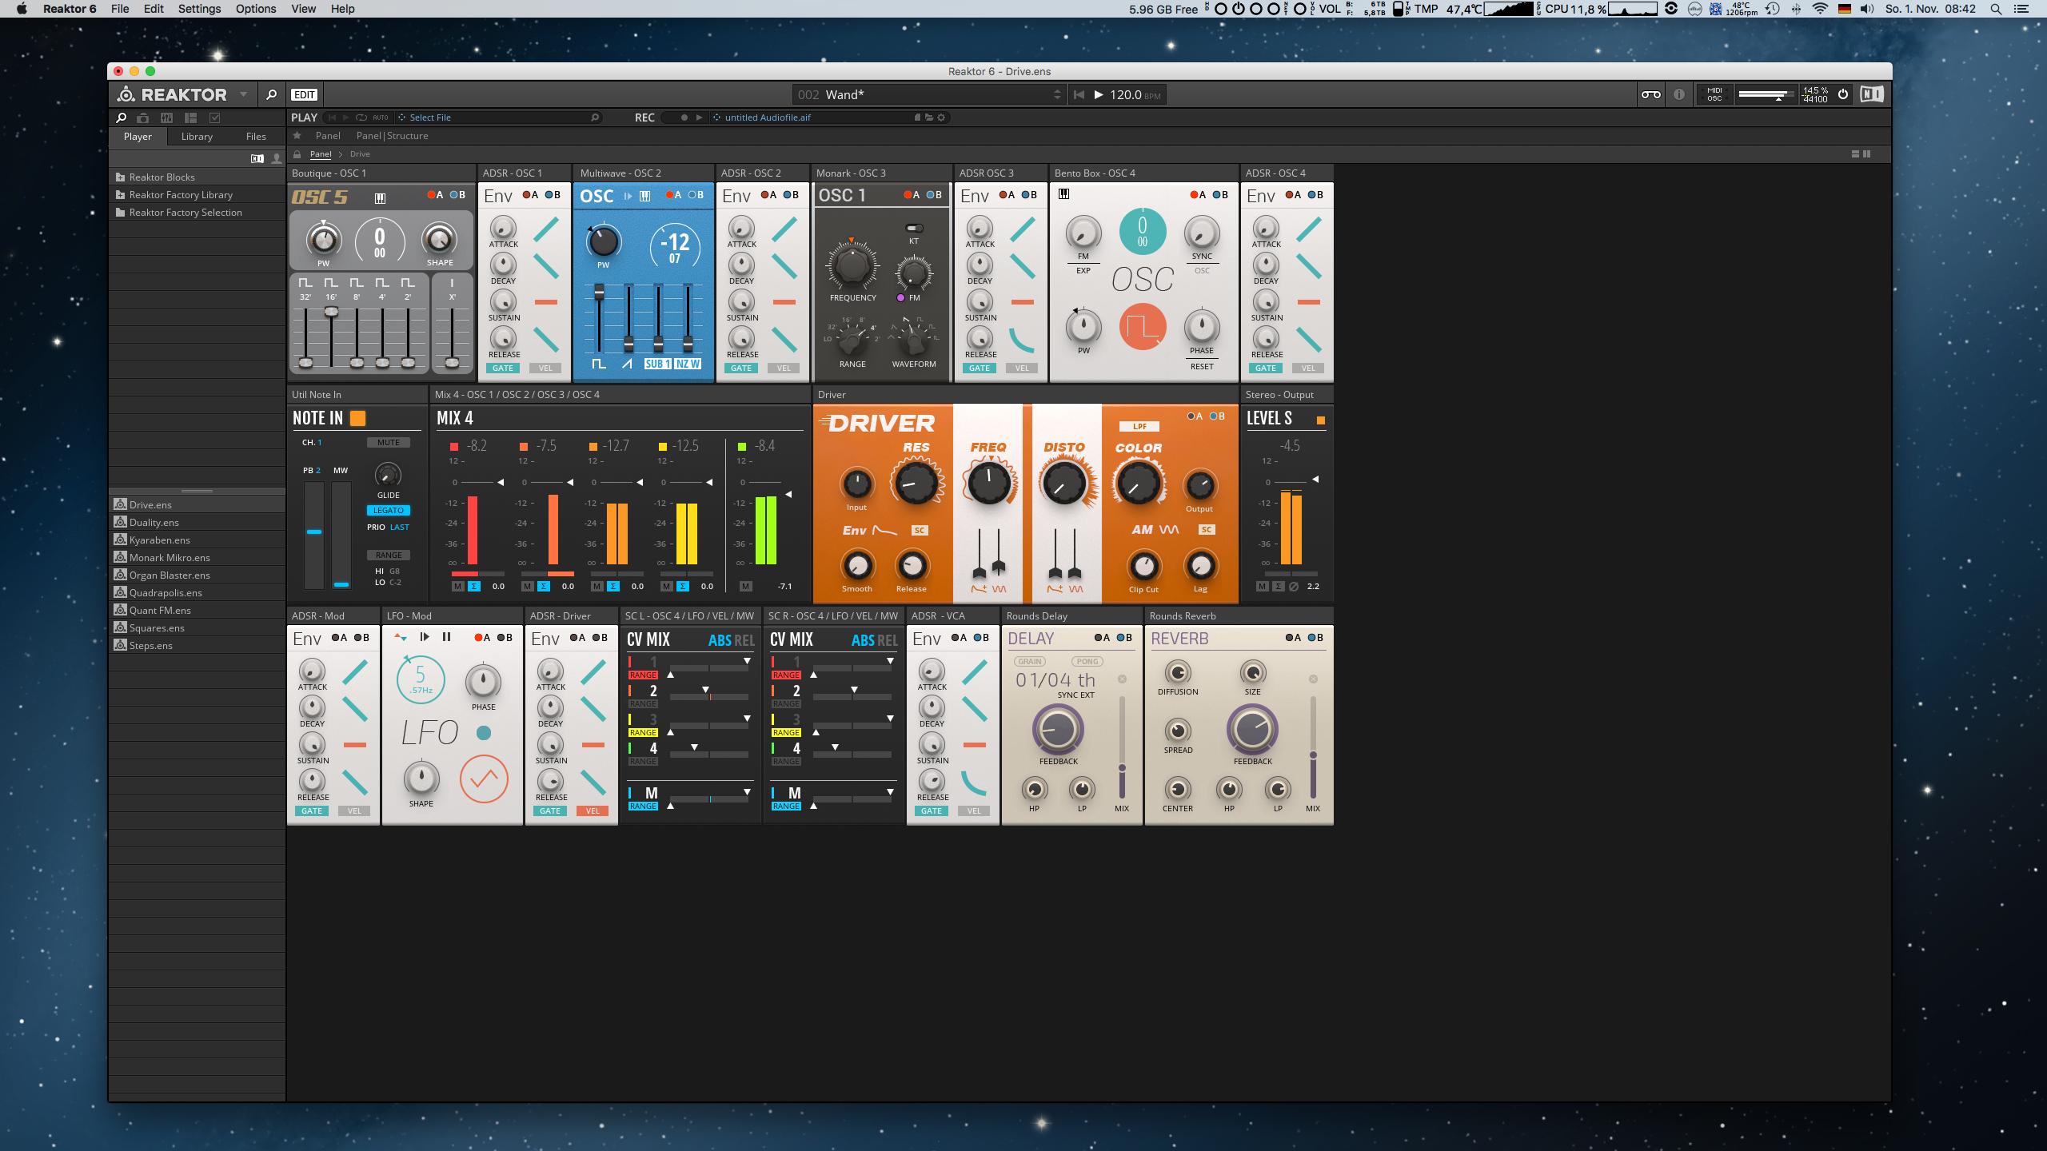The height and width of the screenshot is (1151, 2047).
Task: Open the MIDI OSC selector
Action: [x=1715, y=94]
